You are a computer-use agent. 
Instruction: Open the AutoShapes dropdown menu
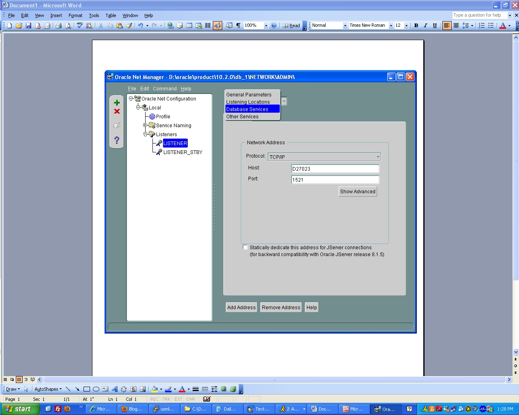pos(48,389)
